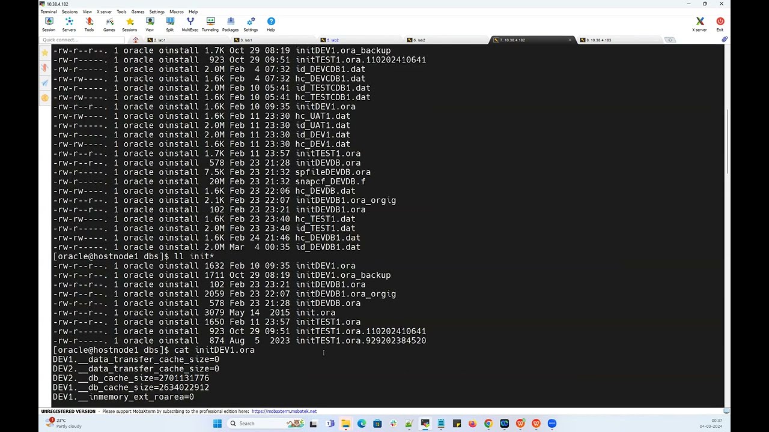Open Firefox from the taskbar
The height and width of the screenshot is (432, 769).
473,424
